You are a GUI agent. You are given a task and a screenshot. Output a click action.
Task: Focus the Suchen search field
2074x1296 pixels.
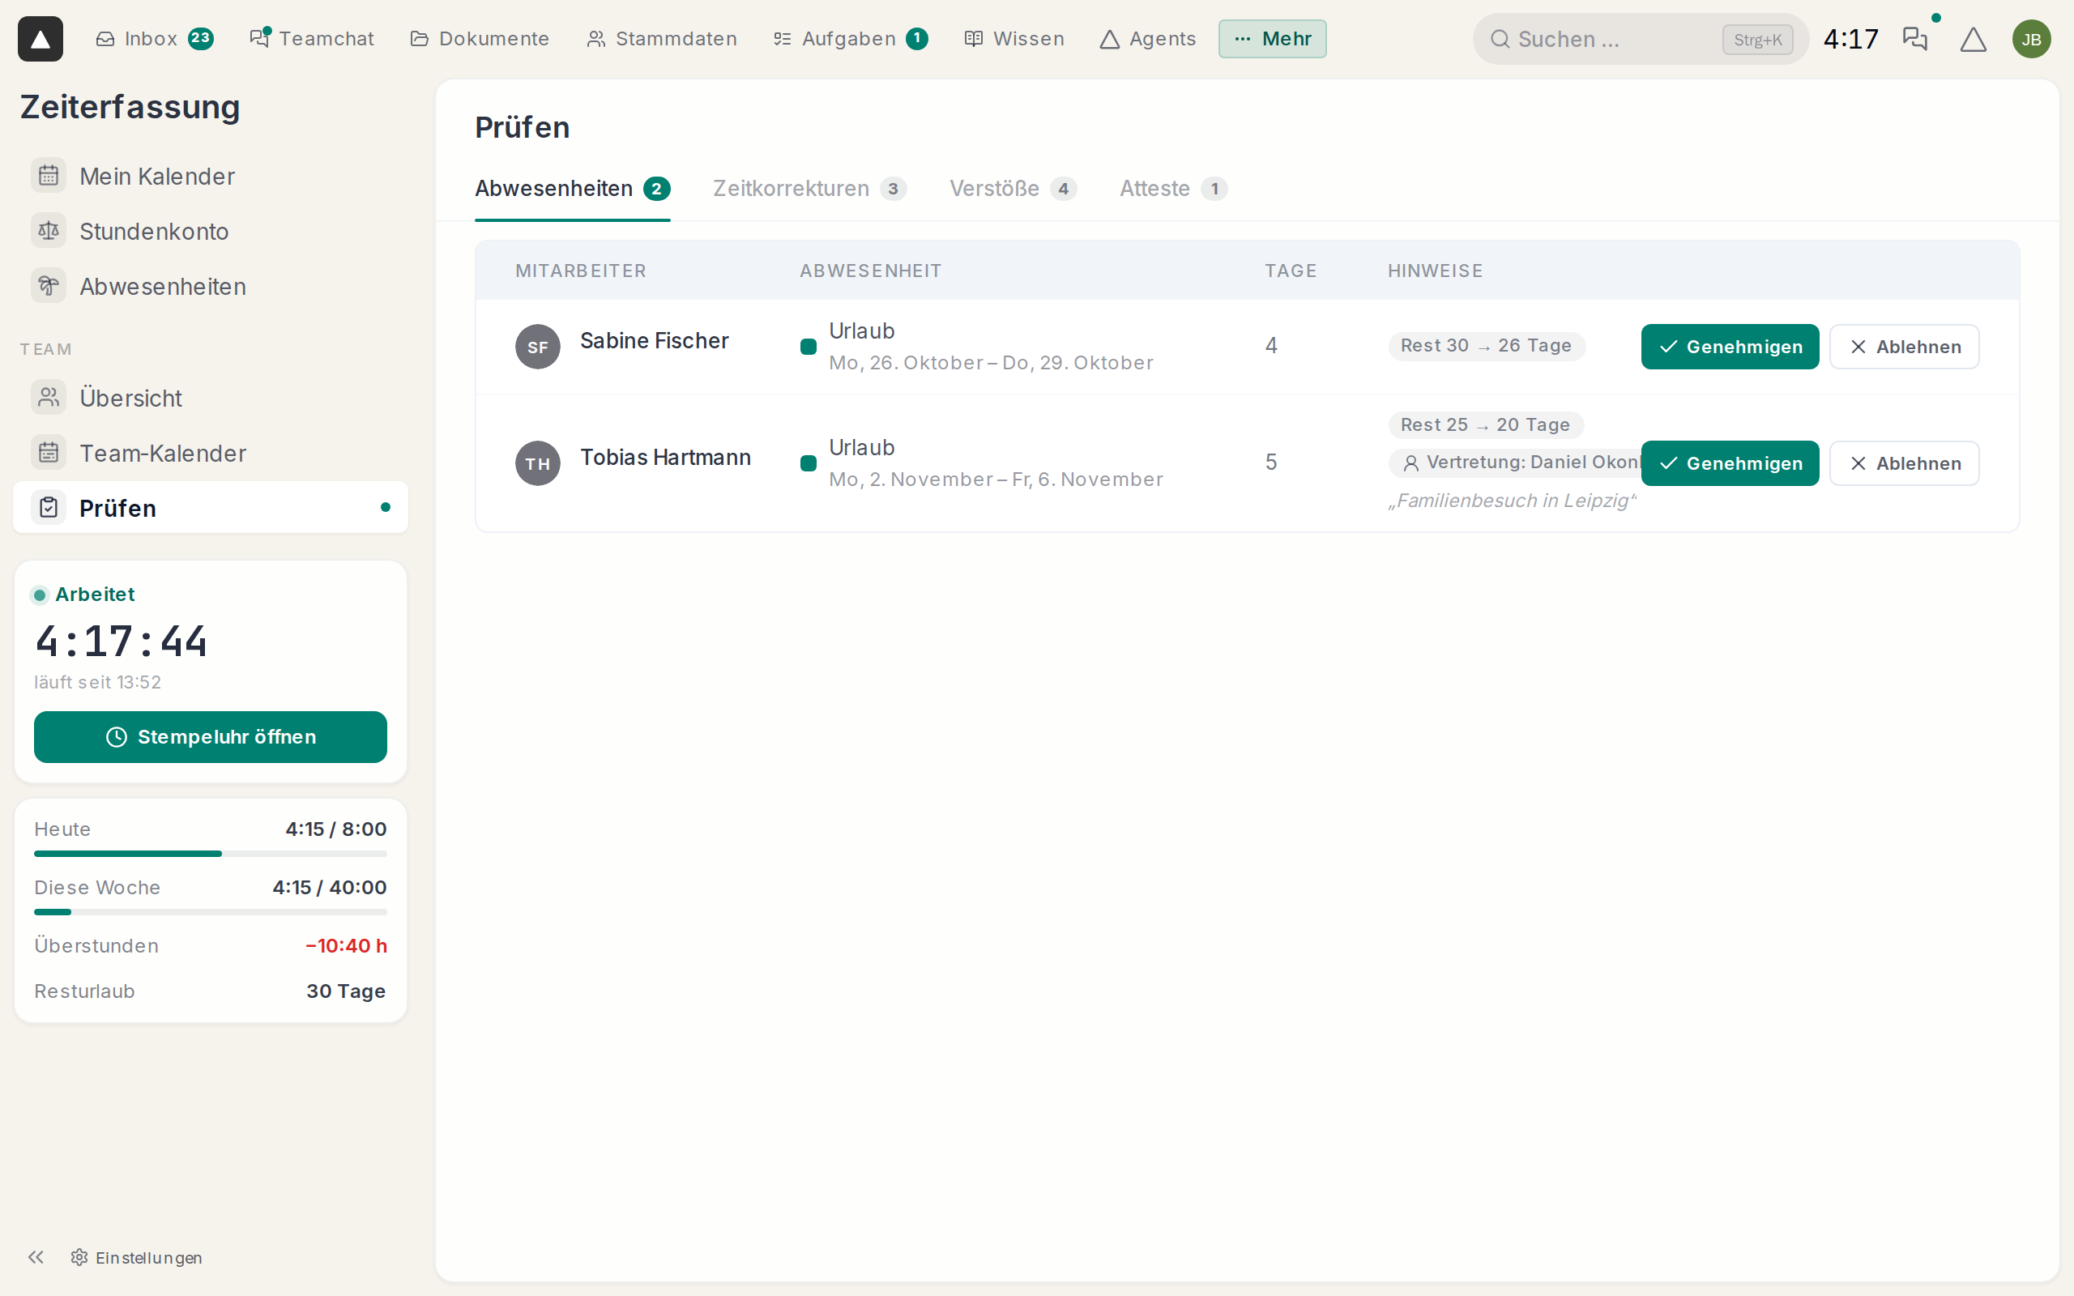point(1640,40)
